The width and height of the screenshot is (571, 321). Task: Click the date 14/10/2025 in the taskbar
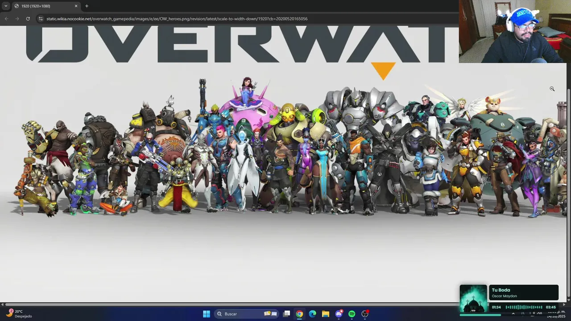tap(556, 317)
